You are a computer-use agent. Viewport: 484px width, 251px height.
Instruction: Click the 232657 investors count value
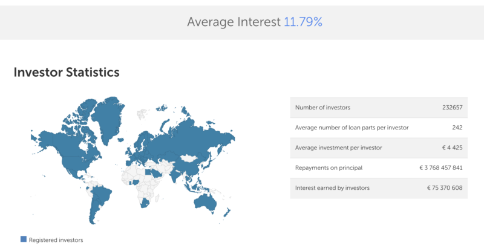[452, 108]
